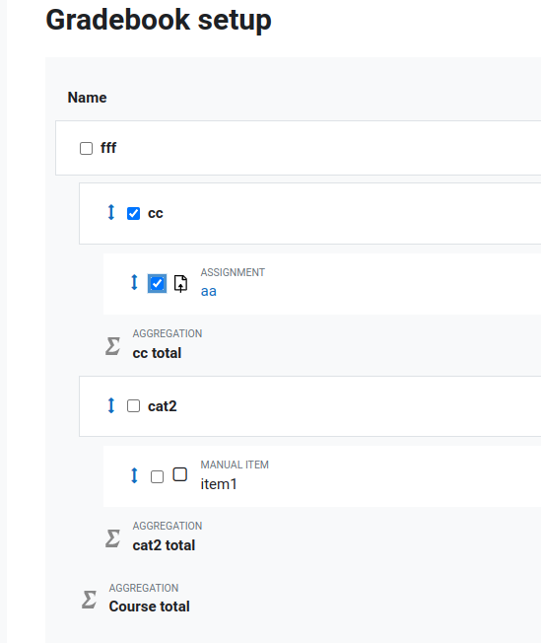The image size is (541, 643).
Task: Check the item1 manual item checkbox
Action: coord(157,476)
